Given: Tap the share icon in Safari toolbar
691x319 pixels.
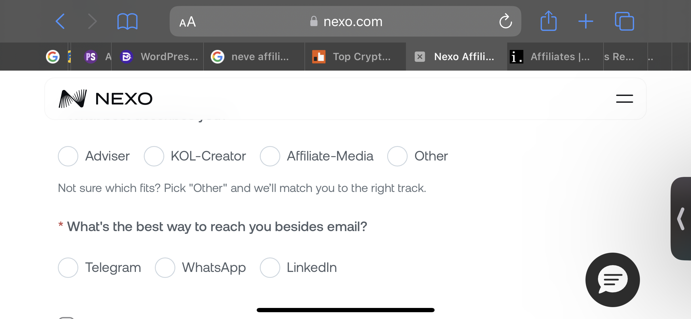Looking at the screenshot, I should pos(549,21).
